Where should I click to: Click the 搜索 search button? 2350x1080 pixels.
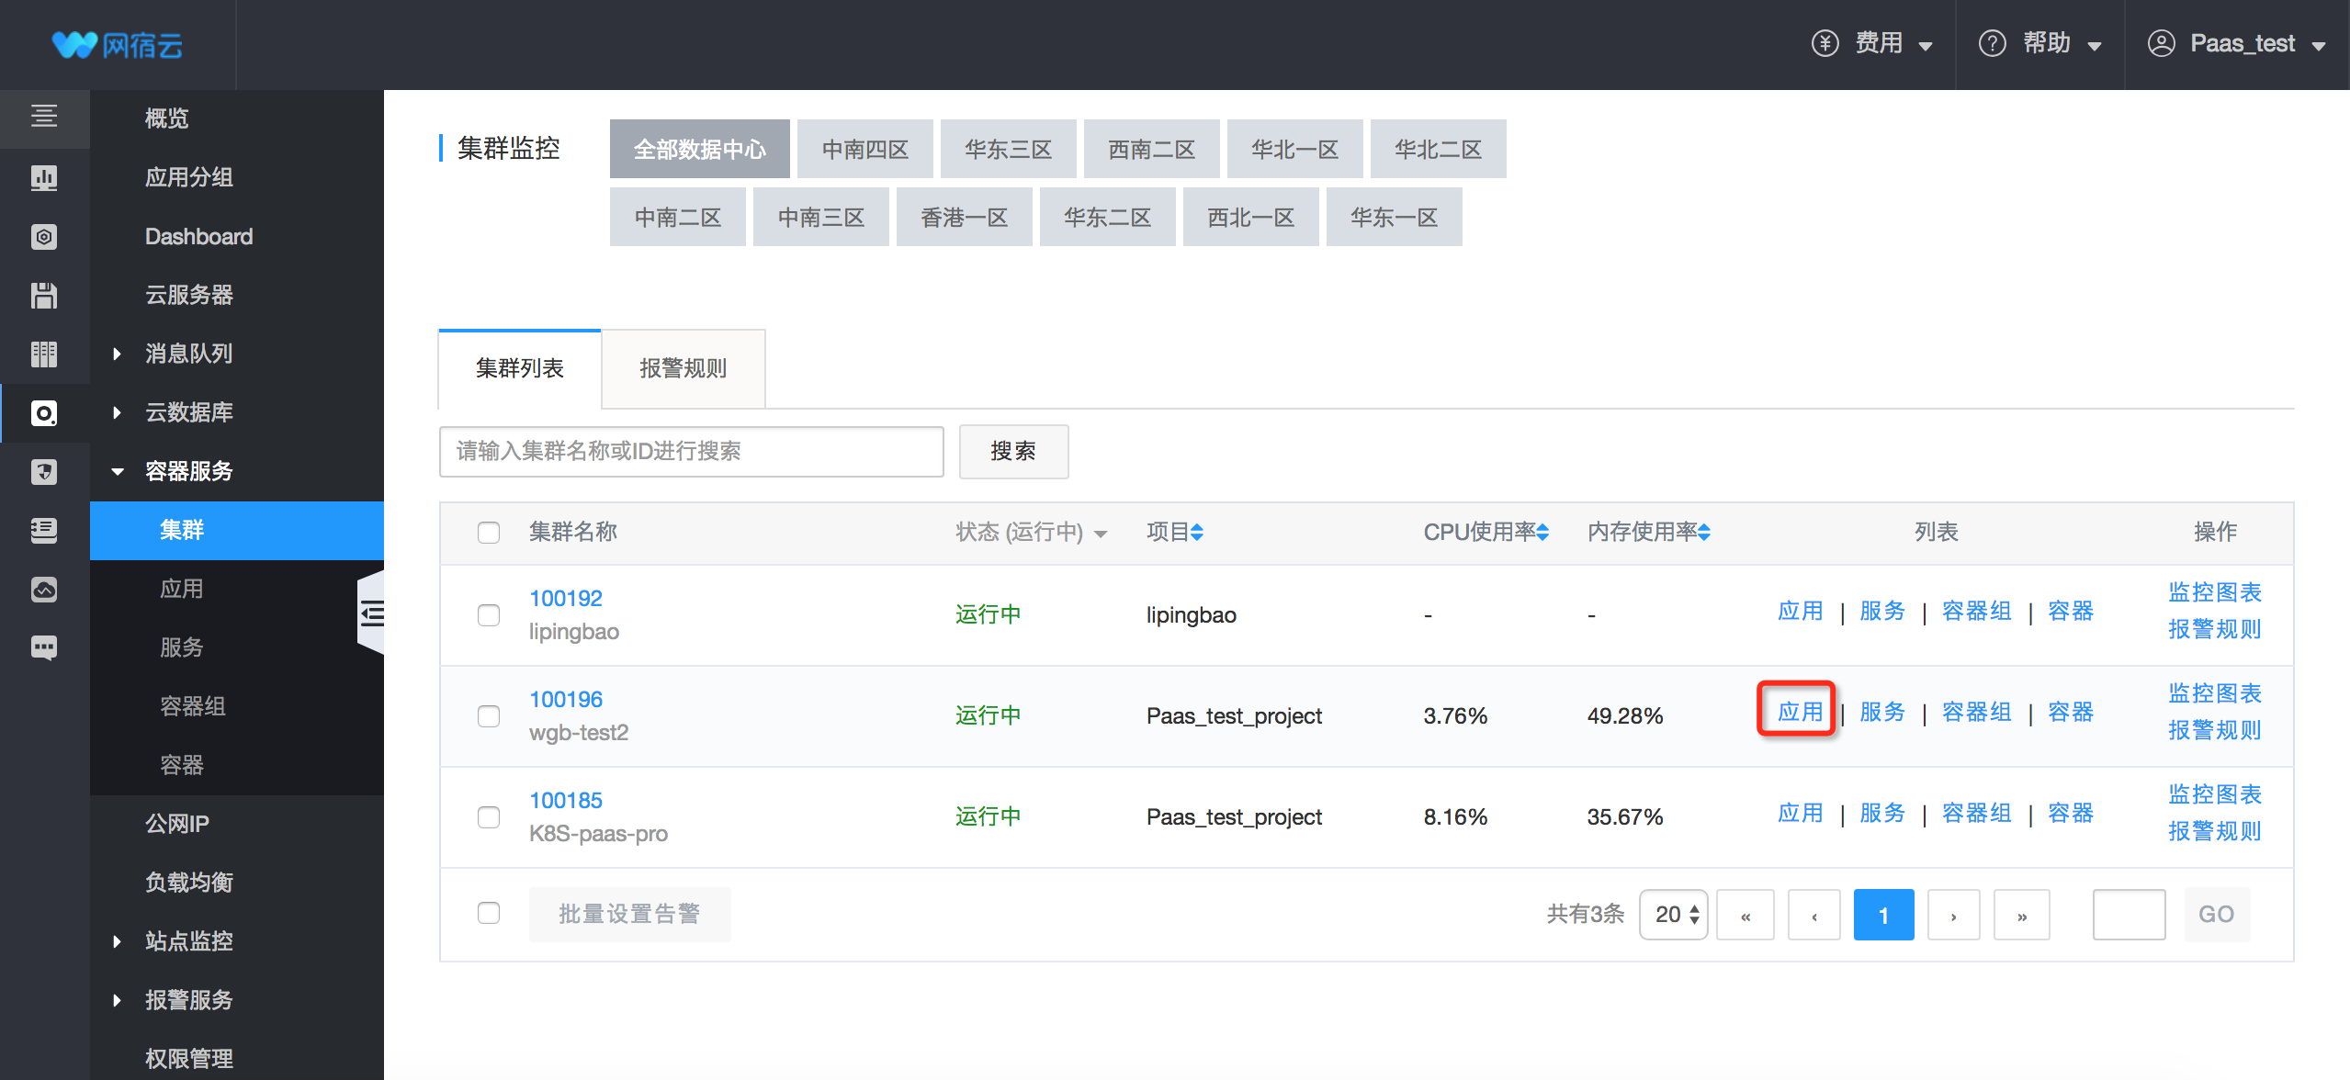1013,451
